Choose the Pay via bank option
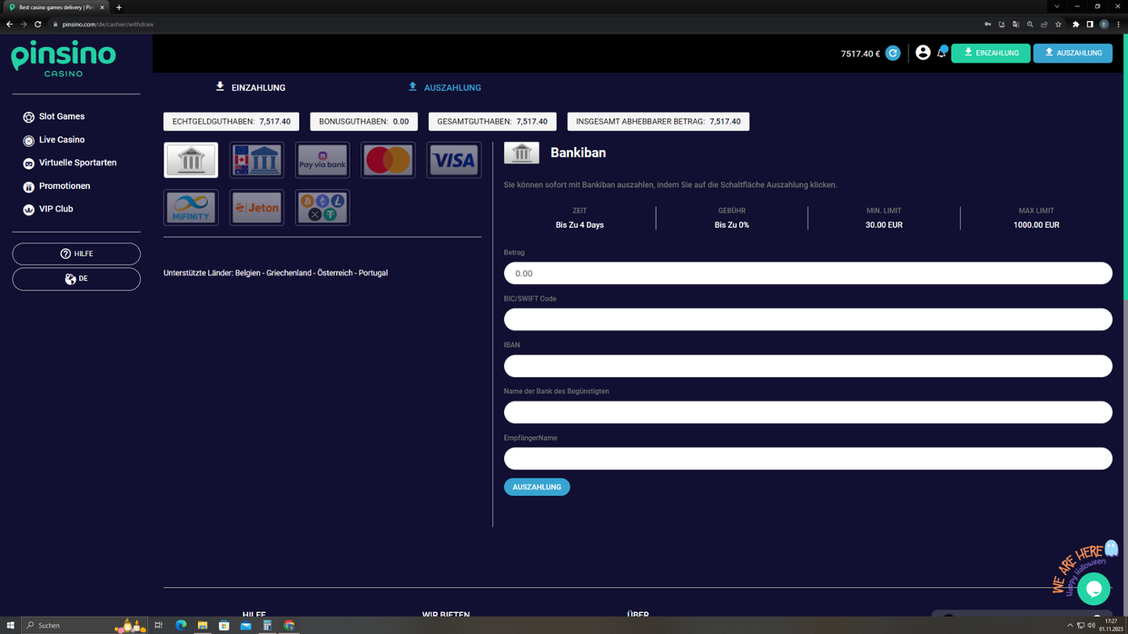Viewport: 1128px width, 634px height. pyautogui.click(x=323, y=160)
